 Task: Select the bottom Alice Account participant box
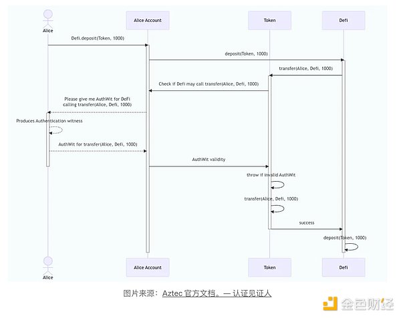pyautogui.click(x=148, y=267)
